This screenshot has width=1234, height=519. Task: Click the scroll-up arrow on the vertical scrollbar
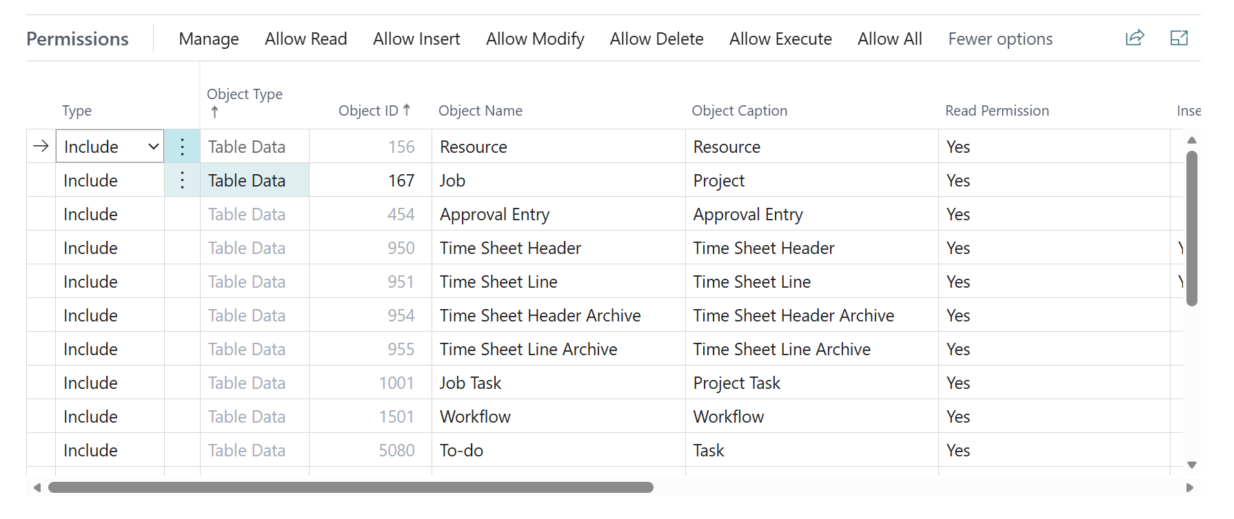(x=1192, y=140)
